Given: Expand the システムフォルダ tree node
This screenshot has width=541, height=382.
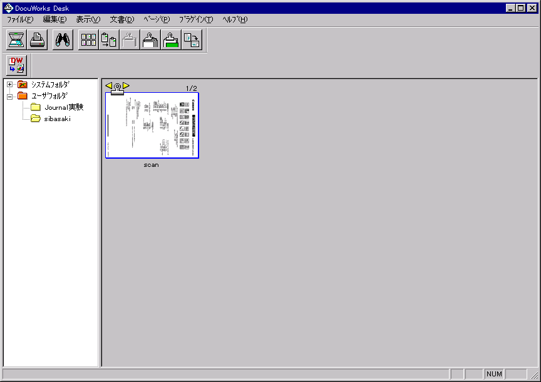Looking at the screenshot, I should pyautogui.click(x=9, y=84).
